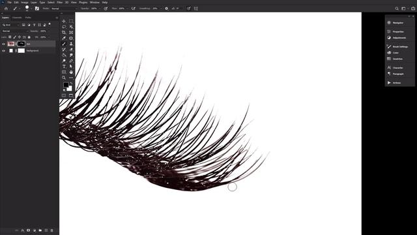Open the brush preset picker dropdown

click(31, 8)
